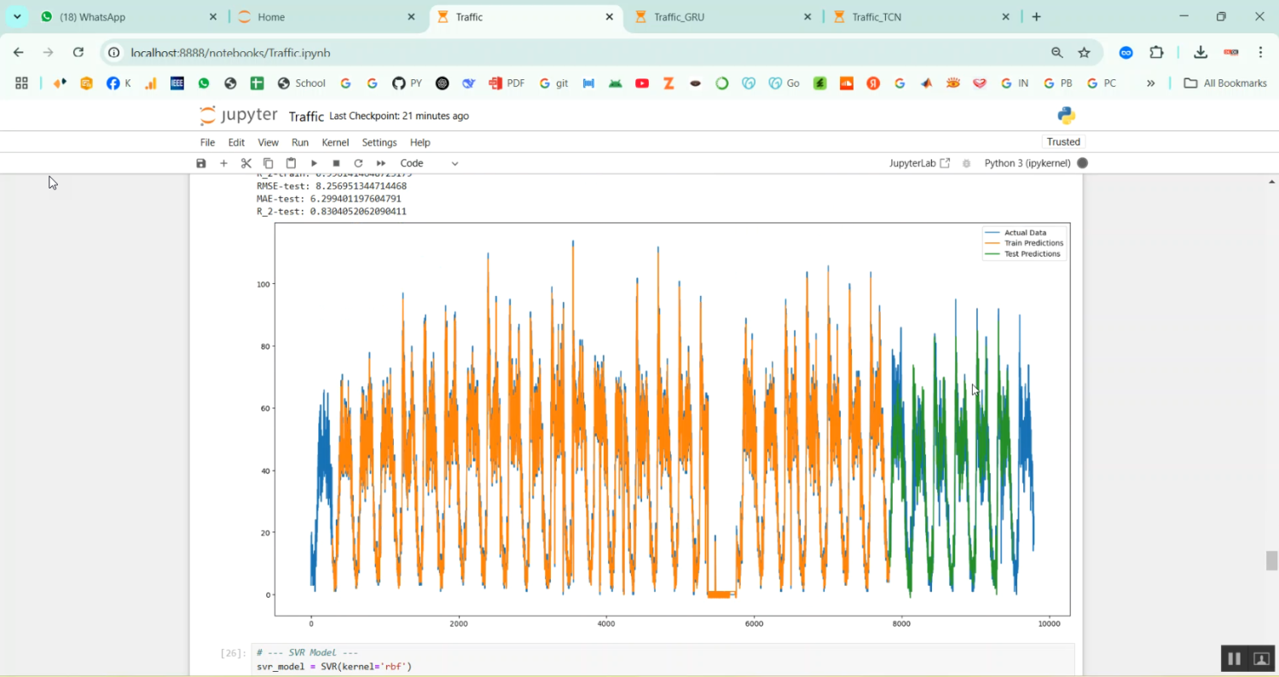This screenshot has width=1279, height=677.
Task: Open the cell type Code dropdown
Action: (x=426, y=163)
